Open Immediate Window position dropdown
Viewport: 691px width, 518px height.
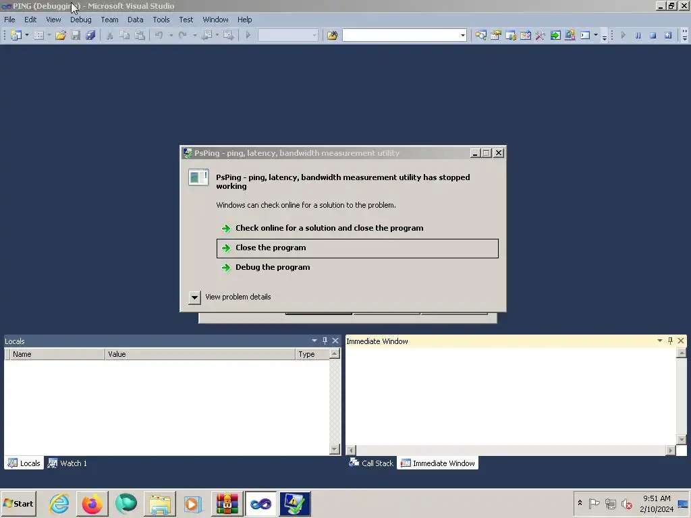pos(660,341)
